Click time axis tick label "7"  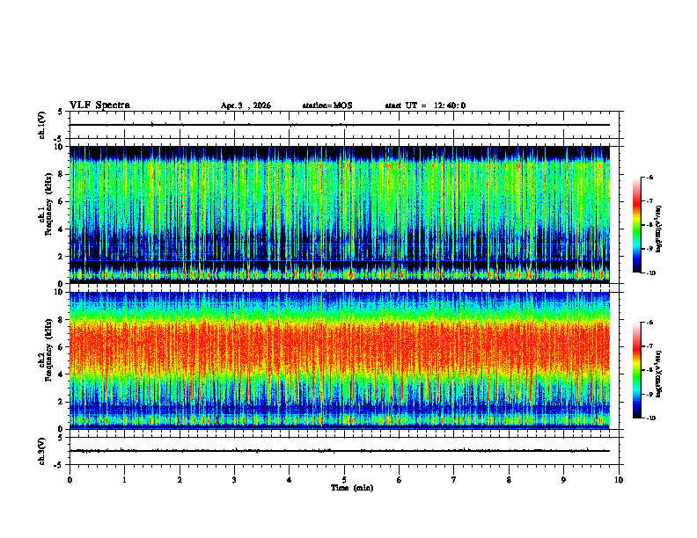454,480
